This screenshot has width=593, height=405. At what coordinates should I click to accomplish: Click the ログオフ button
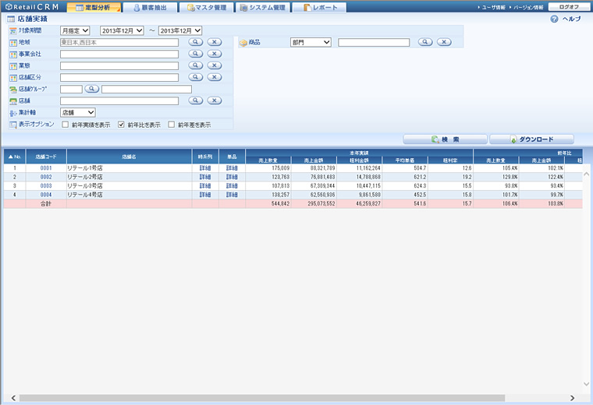pyautogui.click(x=569, y=7)
